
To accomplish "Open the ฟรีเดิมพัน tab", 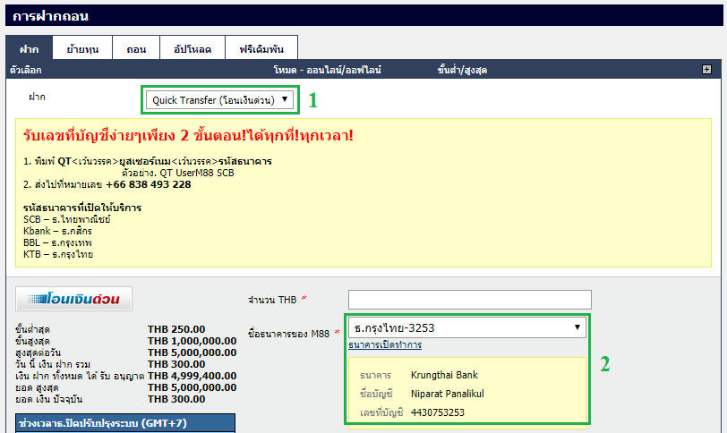I will click(x=261, y=48).
